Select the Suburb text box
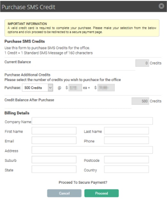 pyautogui.click(x=54, y=160)
